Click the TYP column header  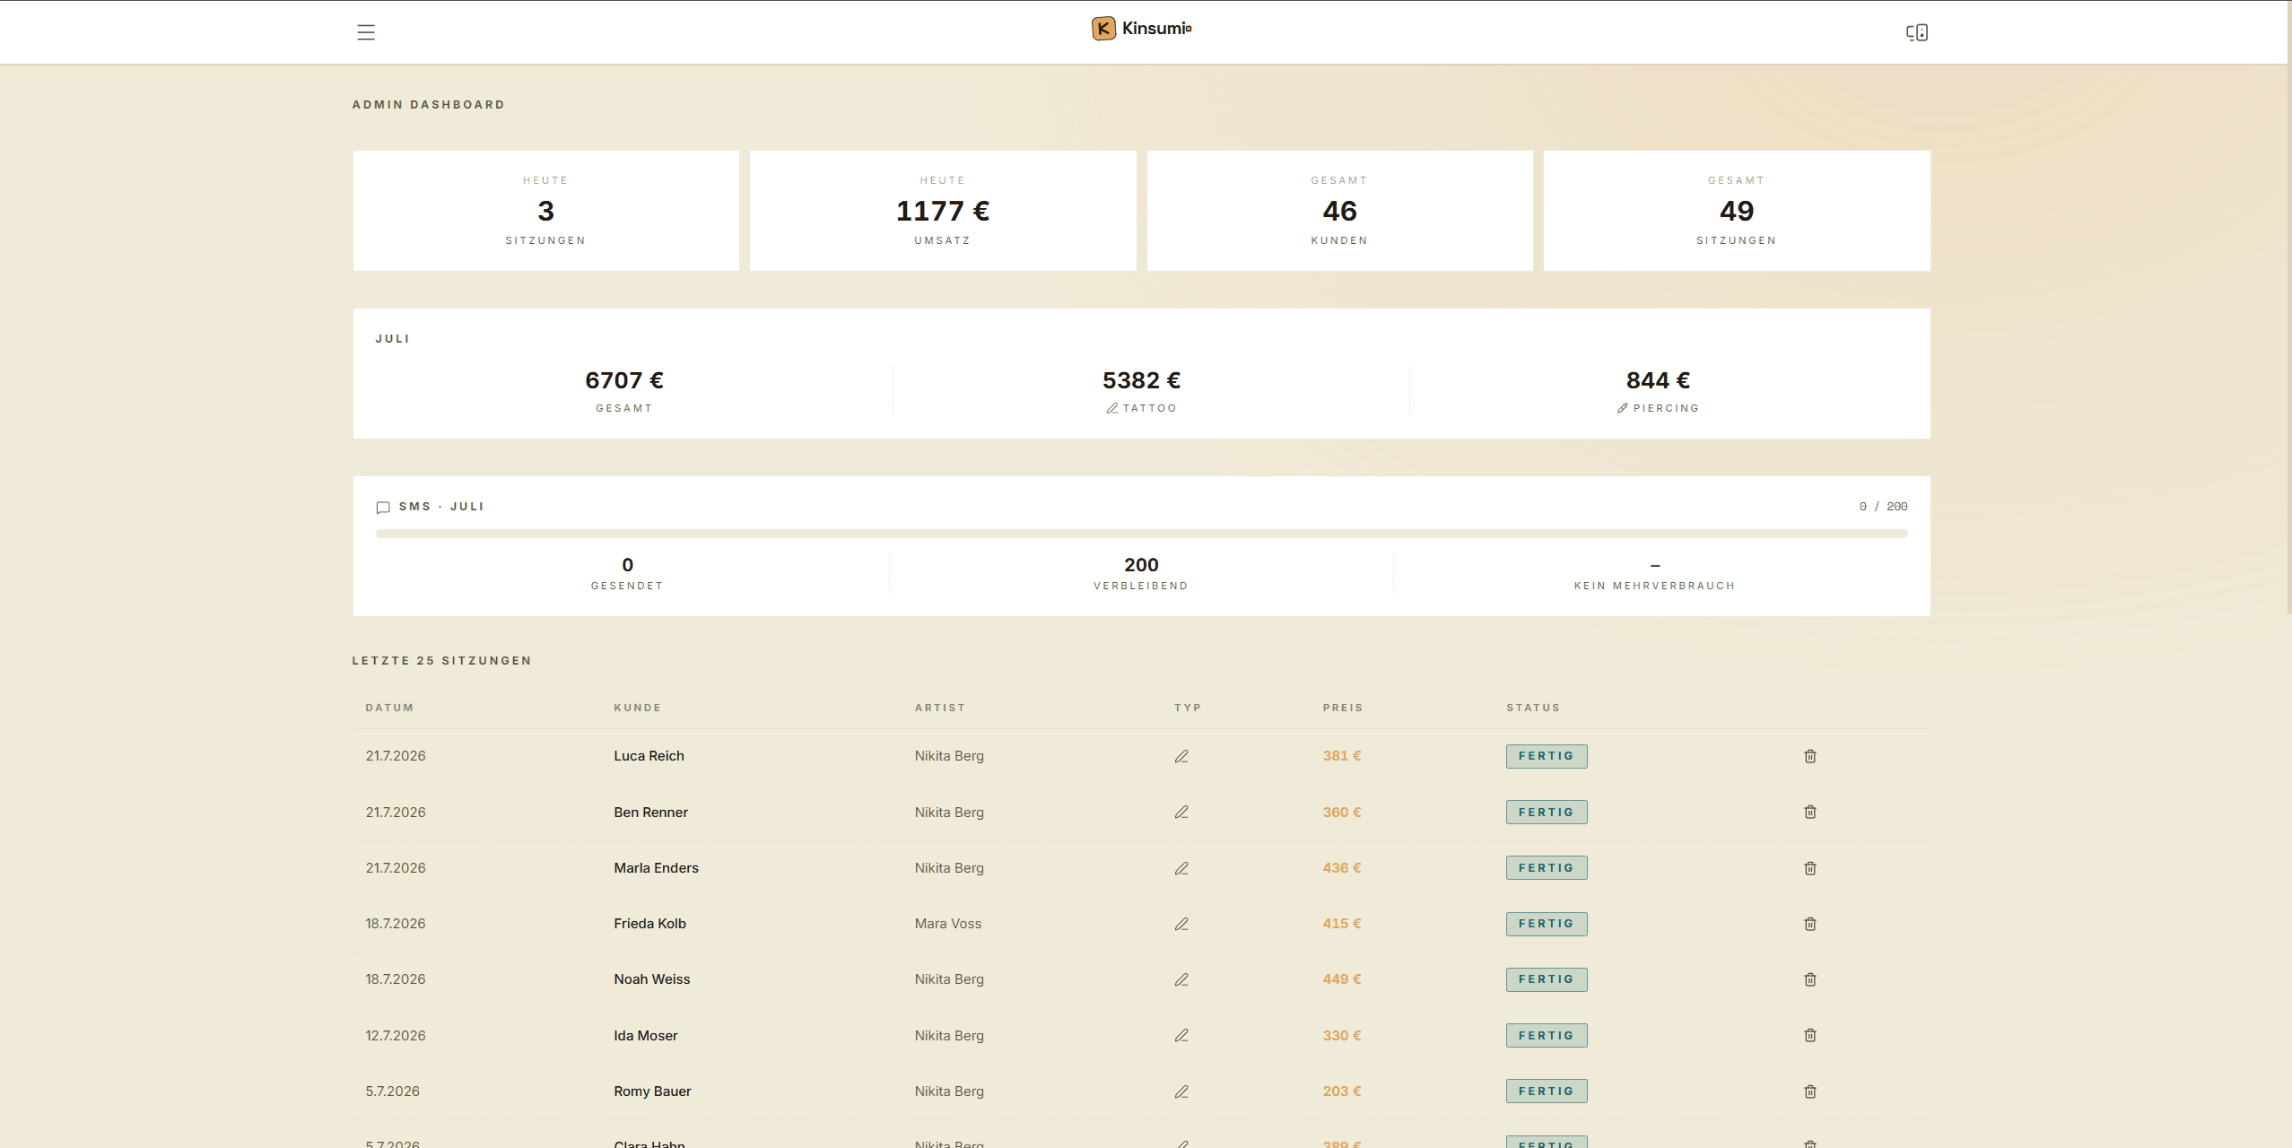tap(1187, 708)
